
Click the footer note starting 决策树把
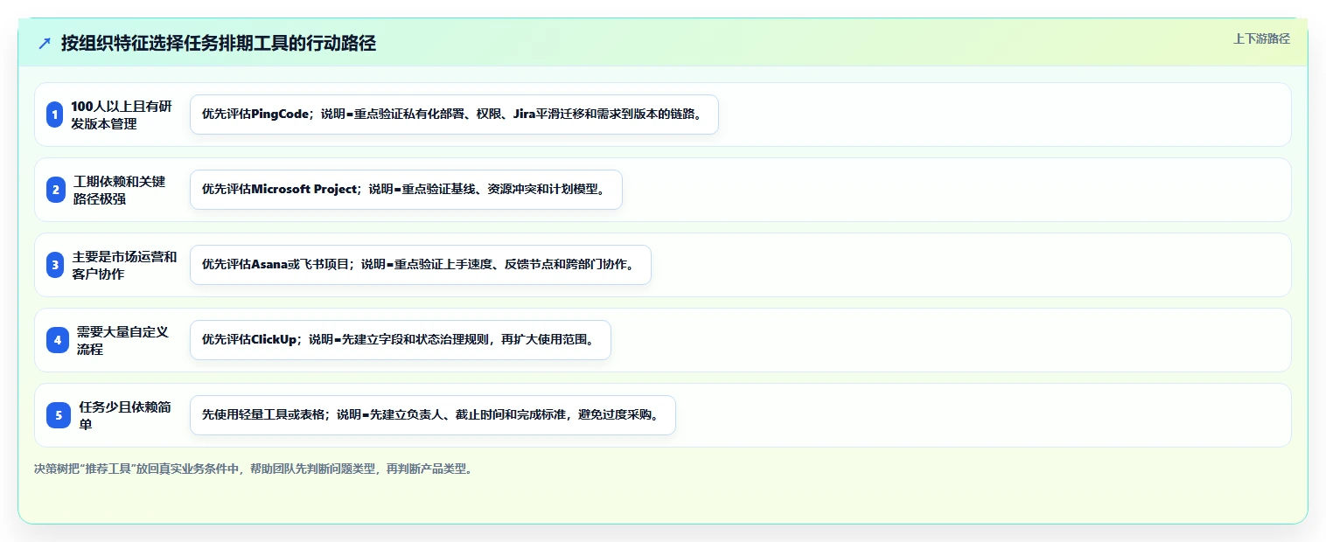point(255,469)
